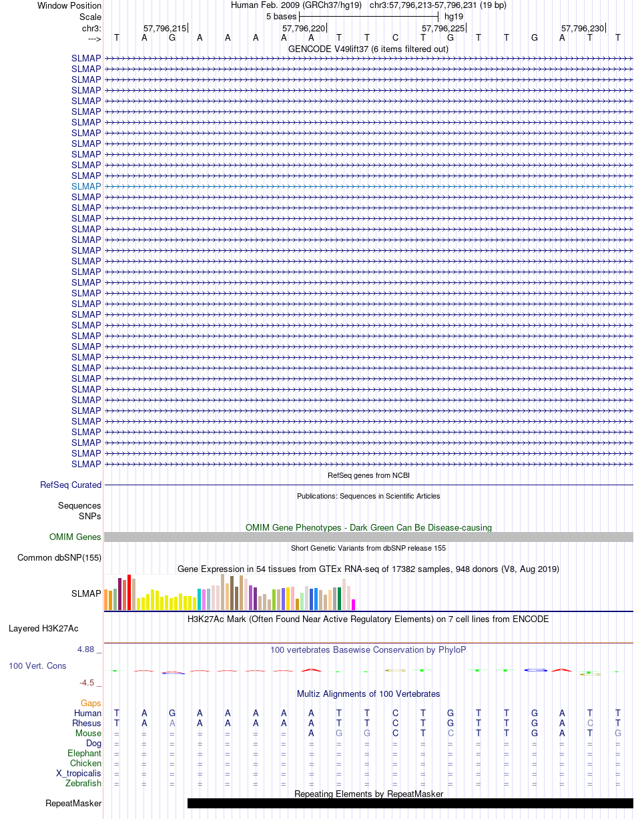
Task: Click the Human Feb. 2009 (GRCh37/hg19) title
Action: (296, 5)
